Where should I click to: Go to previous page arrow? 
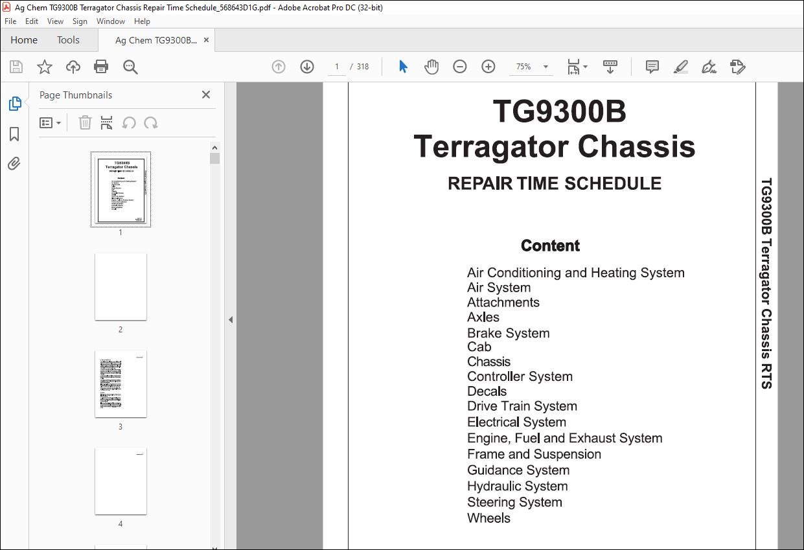tap(279, 67)
